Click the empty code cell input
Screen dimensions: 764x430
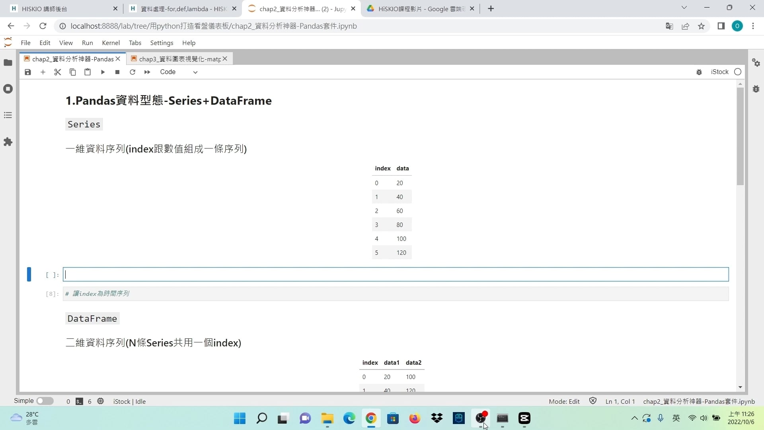tap(396, 274)
